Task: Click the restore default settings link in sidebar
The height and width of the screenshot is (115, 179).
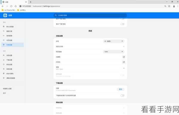Action: click(7, 88)
